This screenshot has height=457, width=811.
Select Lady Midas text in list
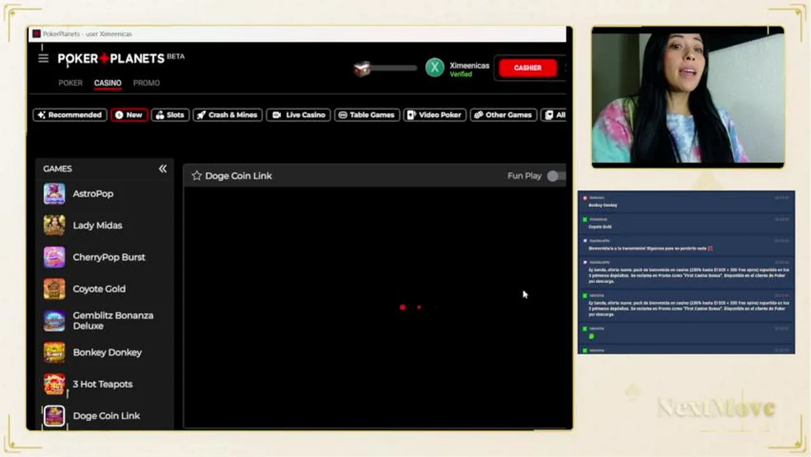click(x=97, y=225)
